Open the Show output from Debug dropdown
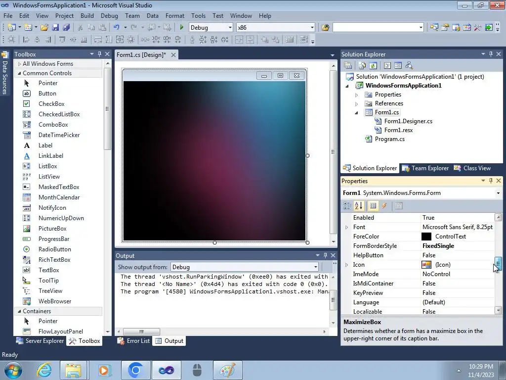Screen dimensions: 506x380 click(x=315, y=267)
